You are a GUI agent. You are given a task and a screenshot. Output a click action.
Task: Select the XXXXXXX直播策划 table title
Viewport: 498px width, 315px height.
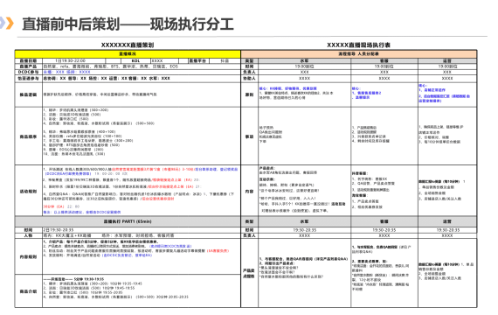(128, 45)
